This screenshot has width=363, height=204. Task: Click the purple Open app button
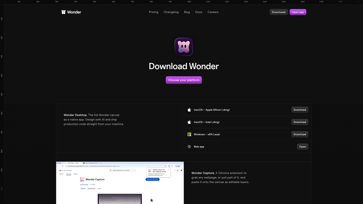[x=298, y=12]
